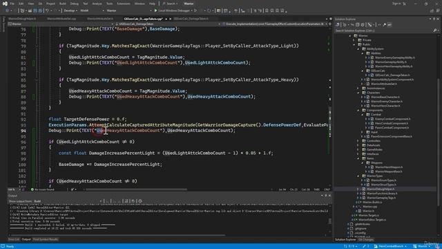Viewport: 442px width, 249px height.
Task: Click the Start Without Debugging play outline icon
Action: (x=195, y=10)
